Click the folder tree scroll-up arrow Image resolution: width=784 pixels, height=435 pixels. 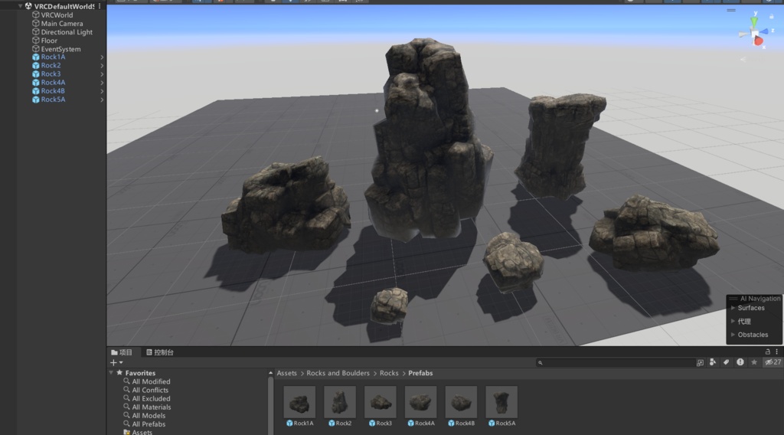pos(270,373)
